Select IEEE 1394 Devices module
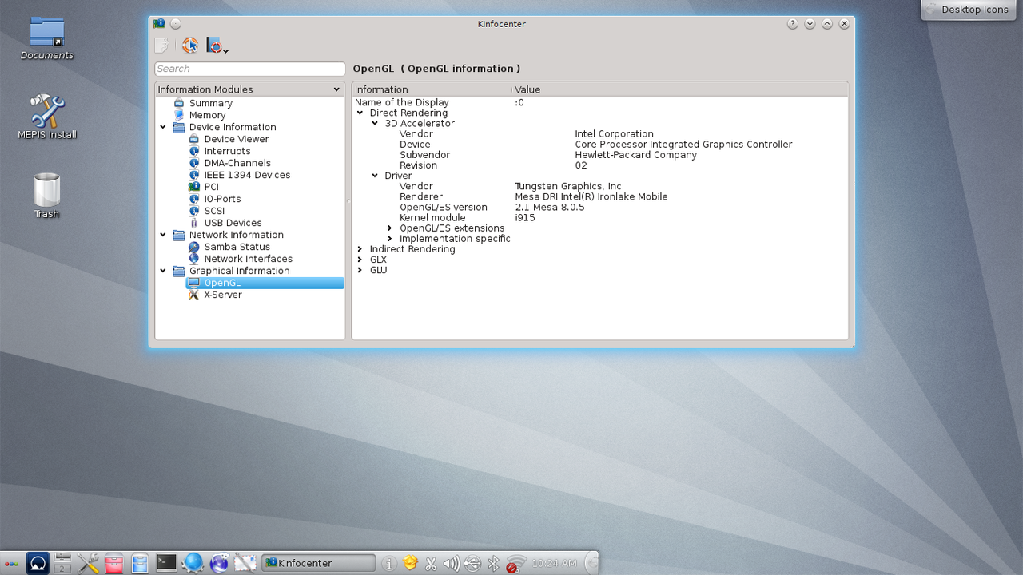Image resolution: width=1023 pixels, height=575 pixels. tap(247, 175)
